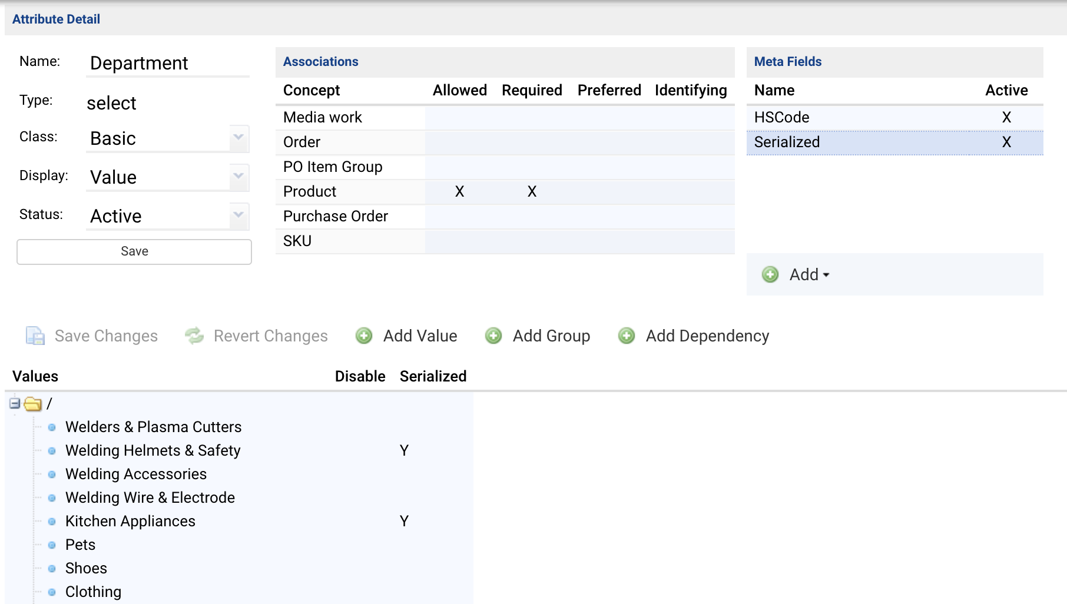The height and width of the screenshot is (604, 1067).
Task: Click the Concept column header
Action: 312,90
